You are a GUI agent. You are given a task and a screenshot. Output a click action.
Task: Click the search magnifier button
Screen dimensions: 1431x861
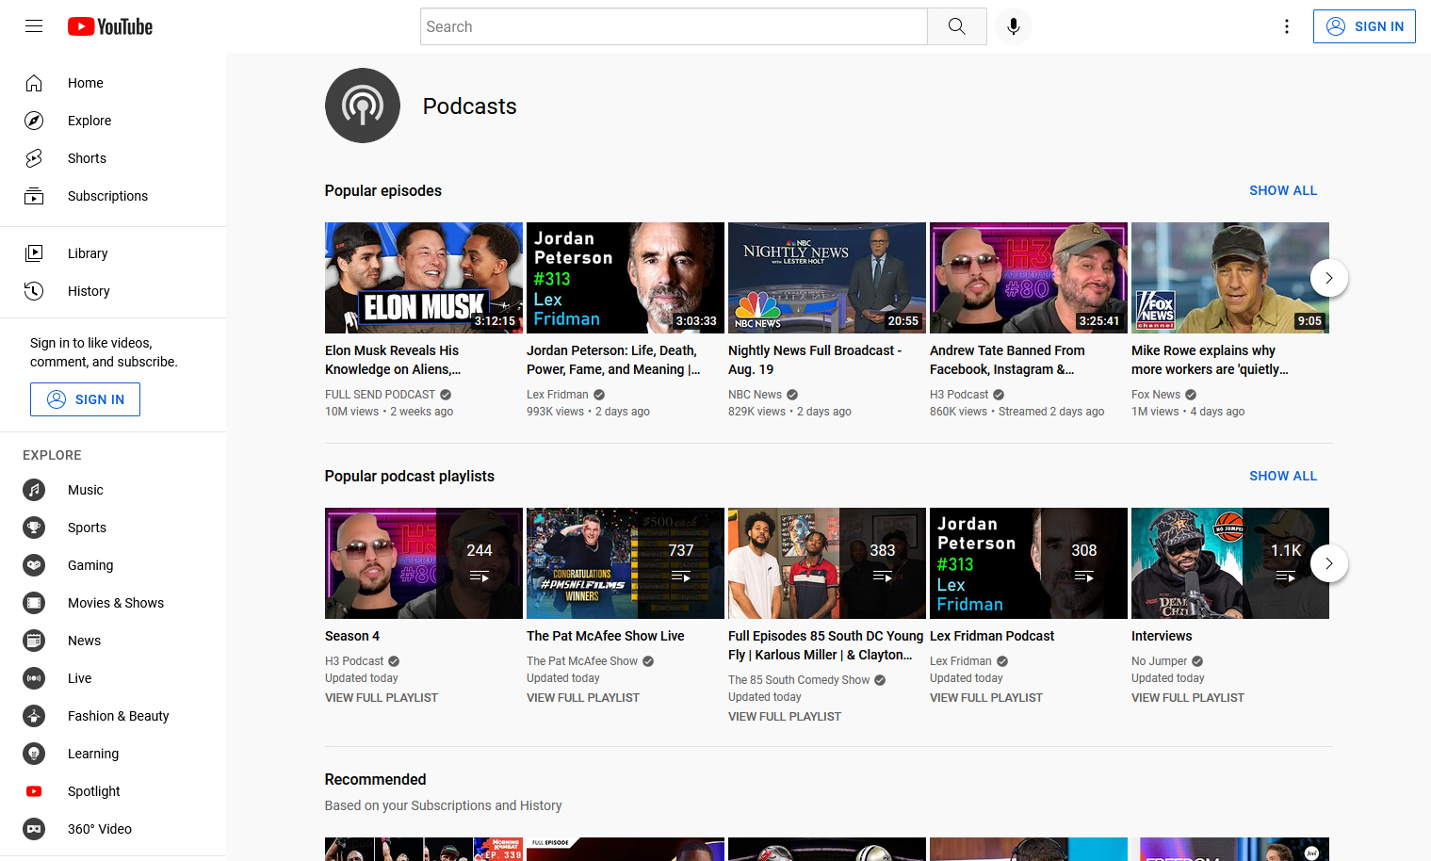956,26
